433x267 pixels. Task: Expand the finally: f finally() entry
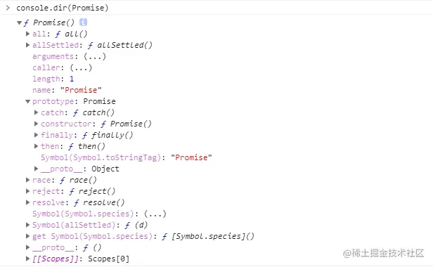36,135
